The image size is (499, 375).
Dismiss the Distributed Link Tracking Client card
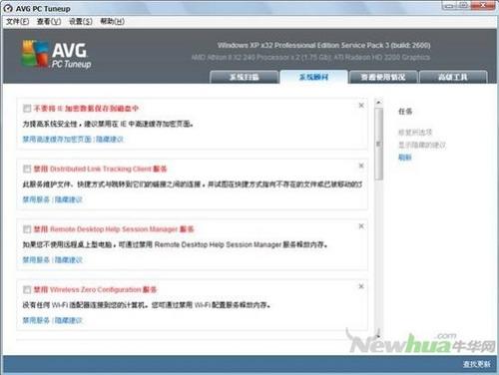tap(361, 166)
